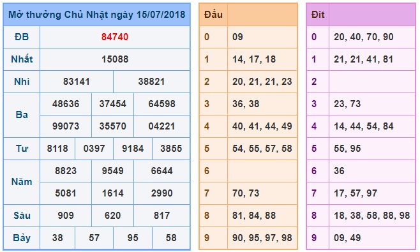The height and width of the screenshot is (252, 420).
Task: Click third prize number 64598
Action: (161, 104)
